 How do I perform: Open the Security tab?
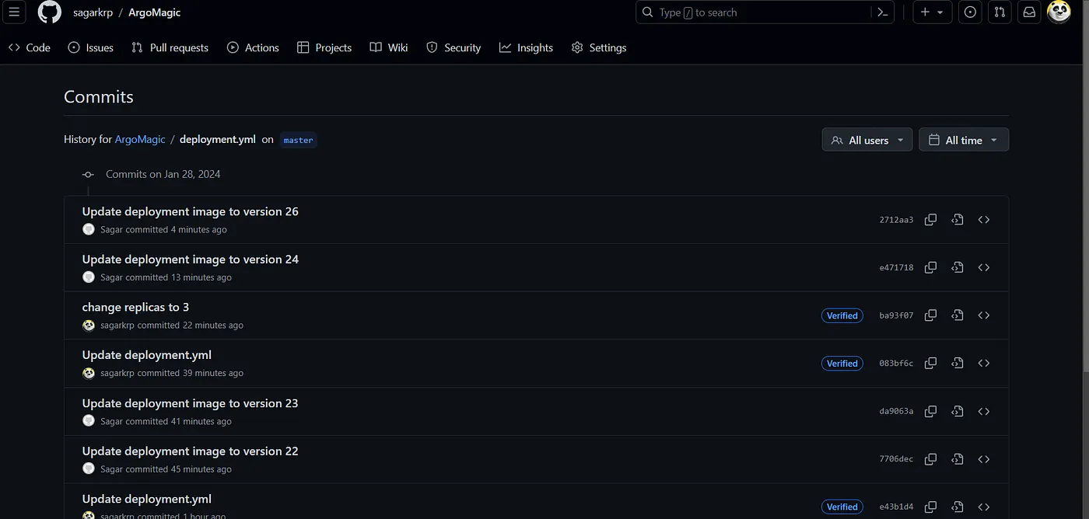[453, 47]
